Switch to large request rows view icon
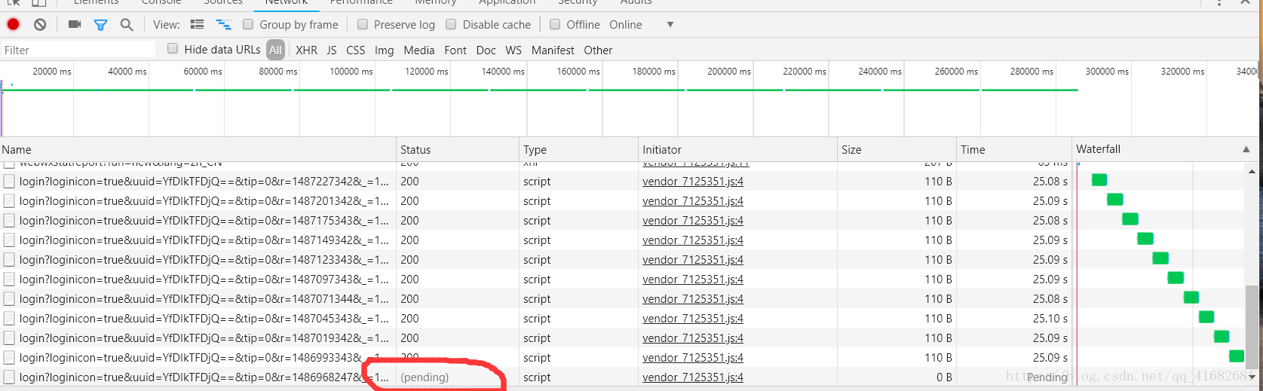The image size is (1263, 391). pyautogui.click(x=198, y=24)
